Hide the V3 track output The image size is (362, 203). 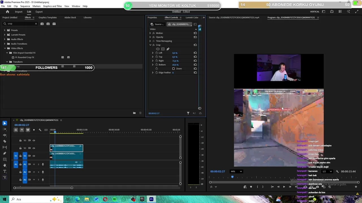coord(34,140)
